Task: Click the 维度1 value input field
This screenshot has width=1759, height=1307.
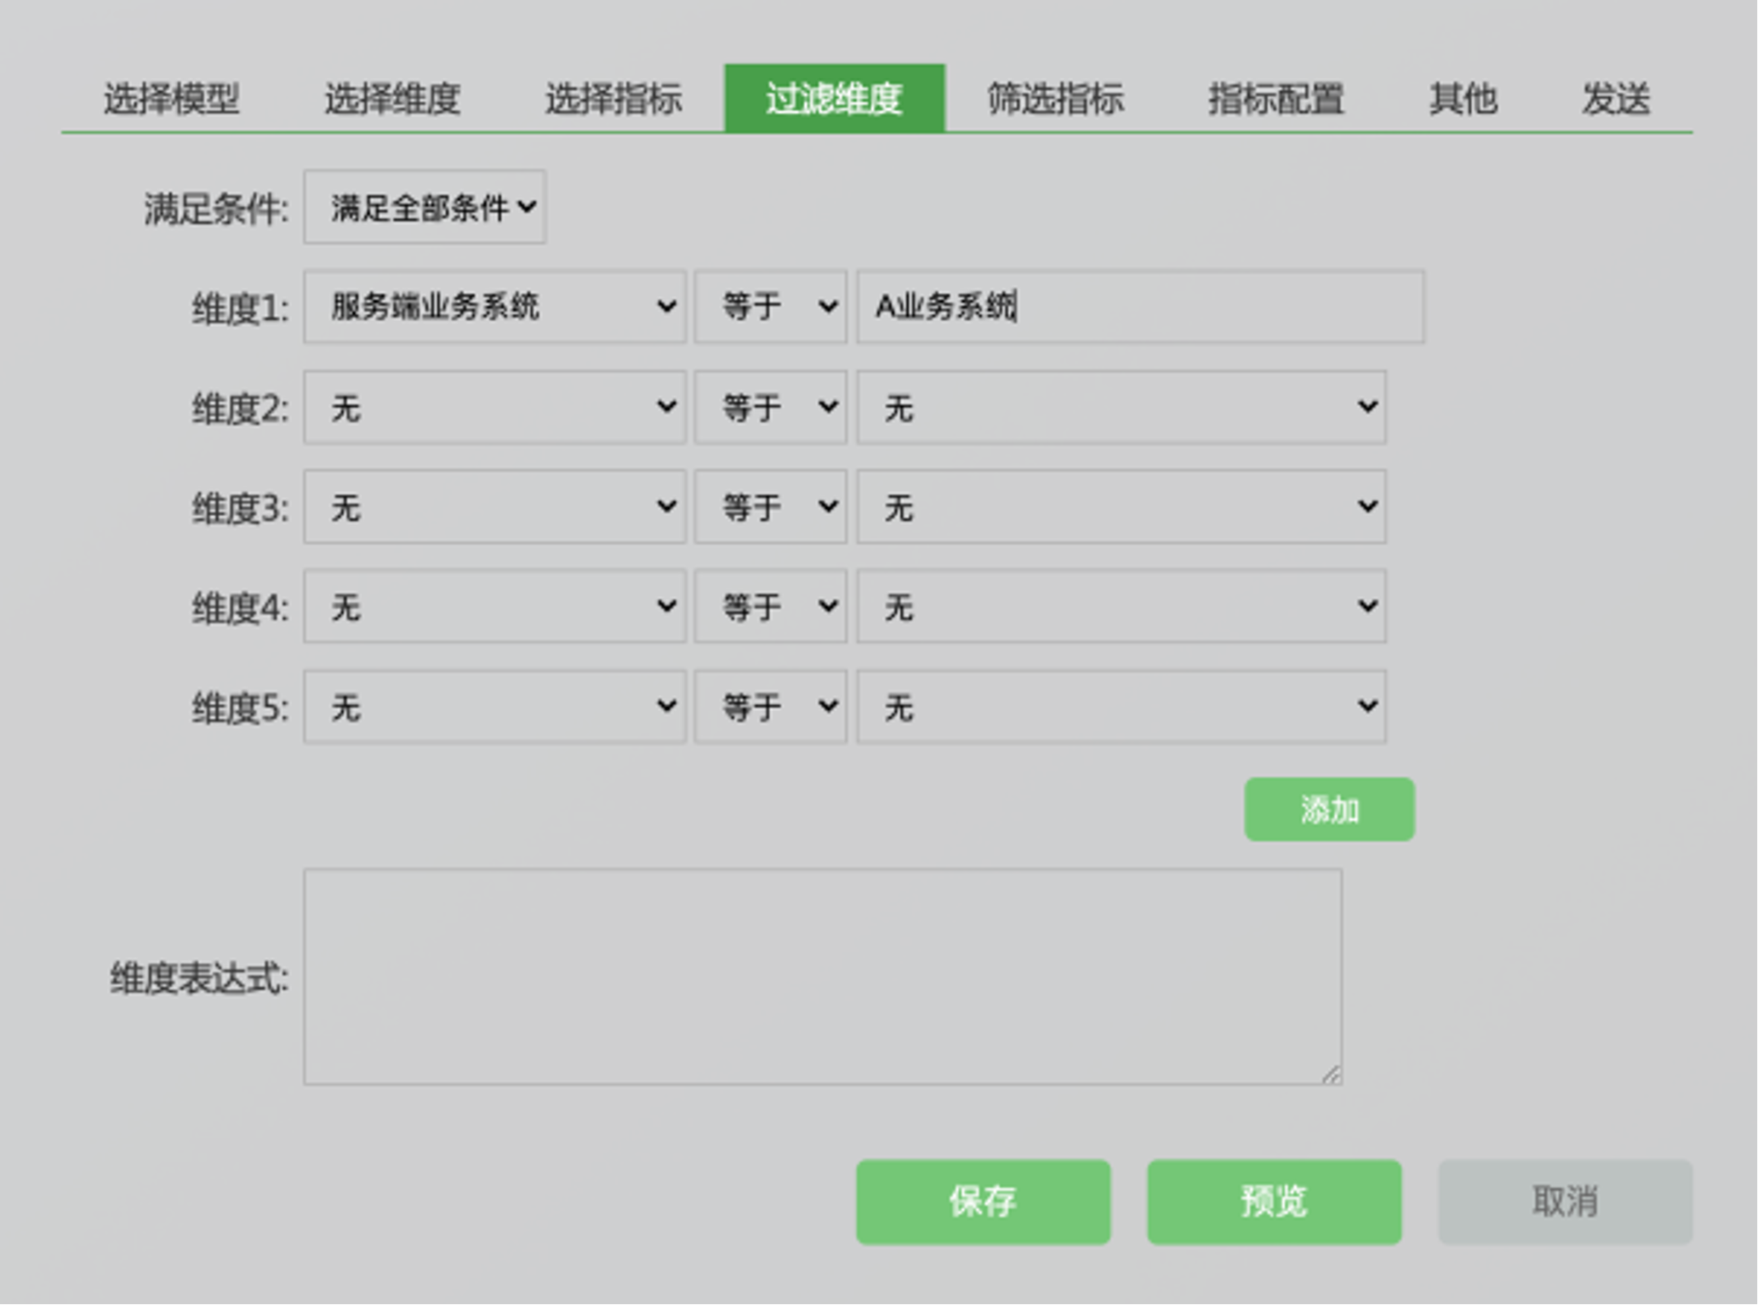Action: coord(1139,307)
